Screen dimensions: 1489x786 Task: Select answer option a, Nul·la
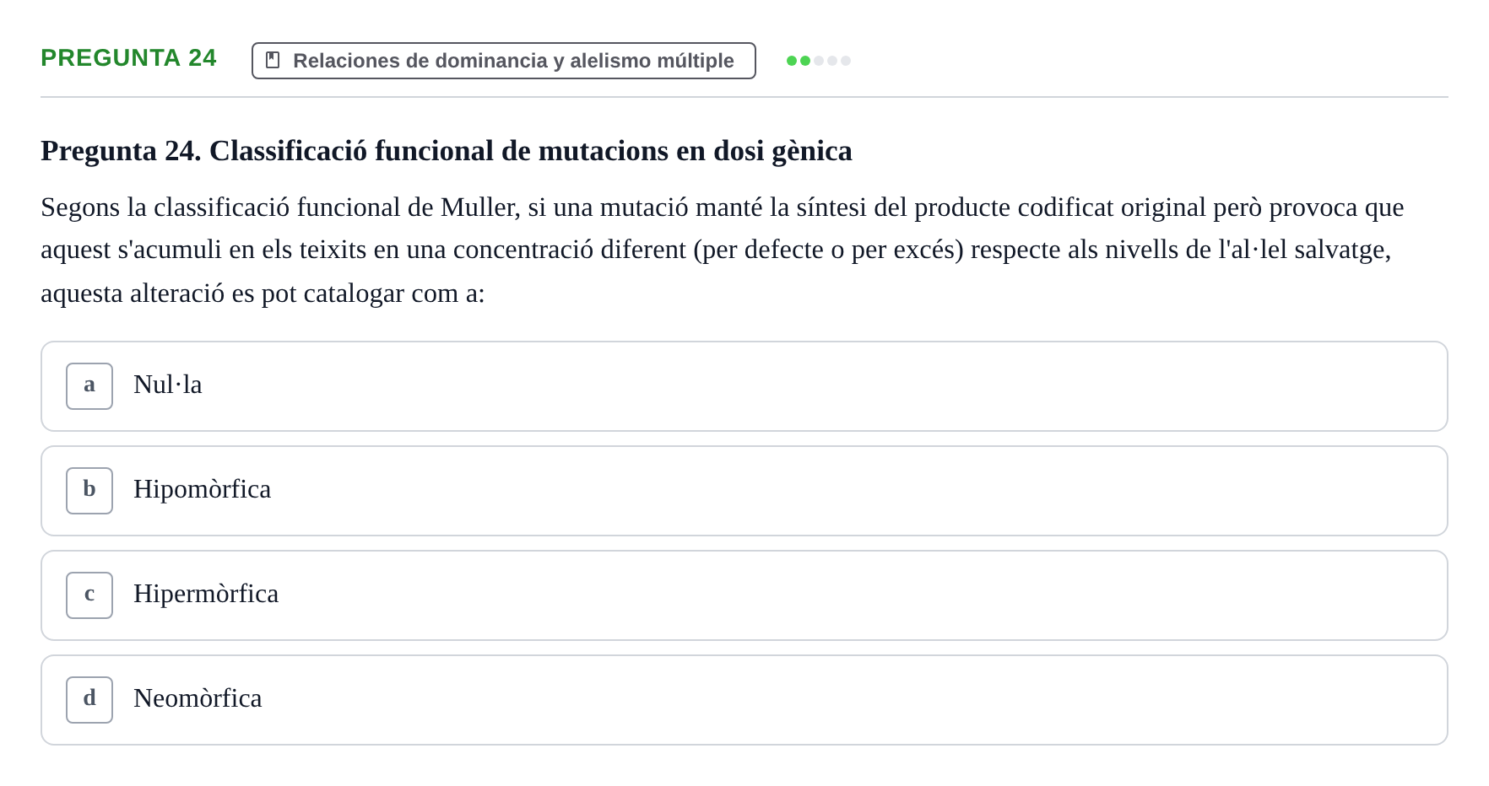coord(744,386)
